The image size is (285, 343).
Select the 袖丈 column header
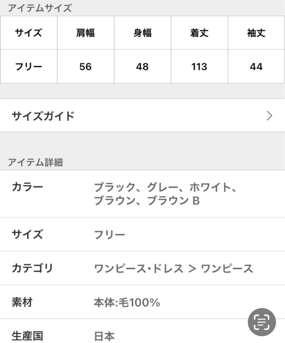point(256,33)
